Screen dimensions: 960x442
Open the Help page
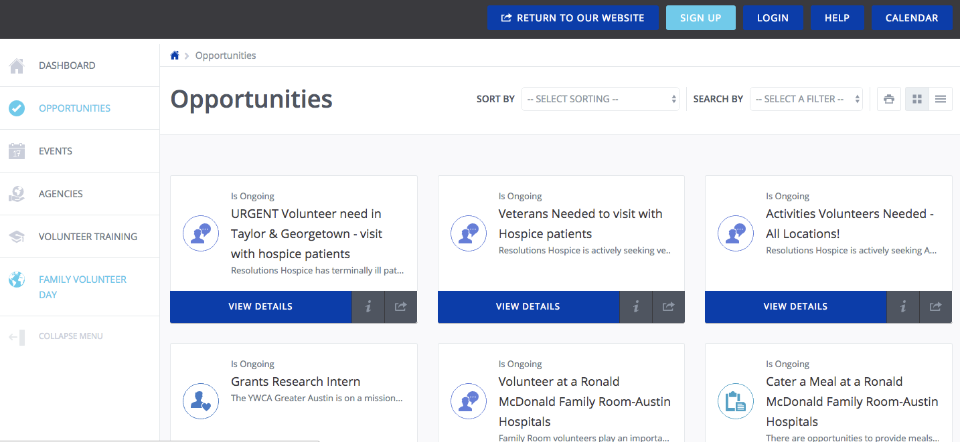[837, 18]
